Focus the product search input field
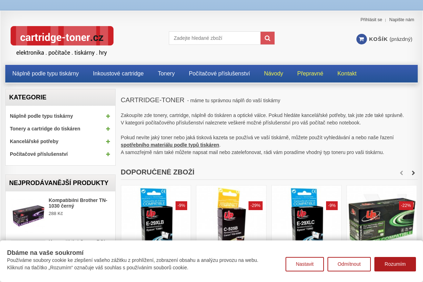 (215, 38)
